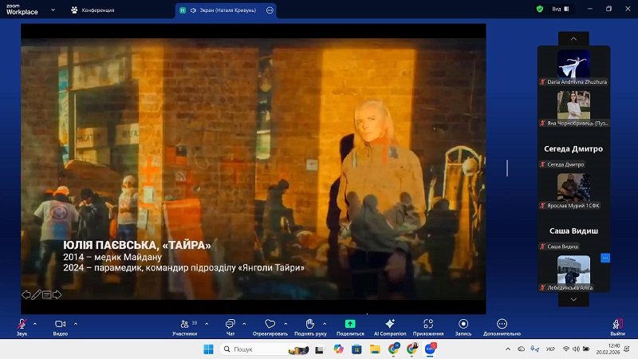Expand video options arrow next to Видео
638x359 pixels.
pyautogui.click(x=75, y=323)
